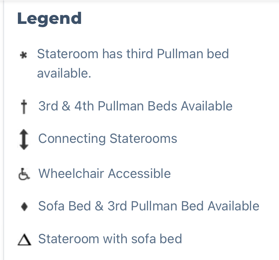Click the black diamond sofa bed icon
This screenshot has height=260, width=279.
[24, 207]
